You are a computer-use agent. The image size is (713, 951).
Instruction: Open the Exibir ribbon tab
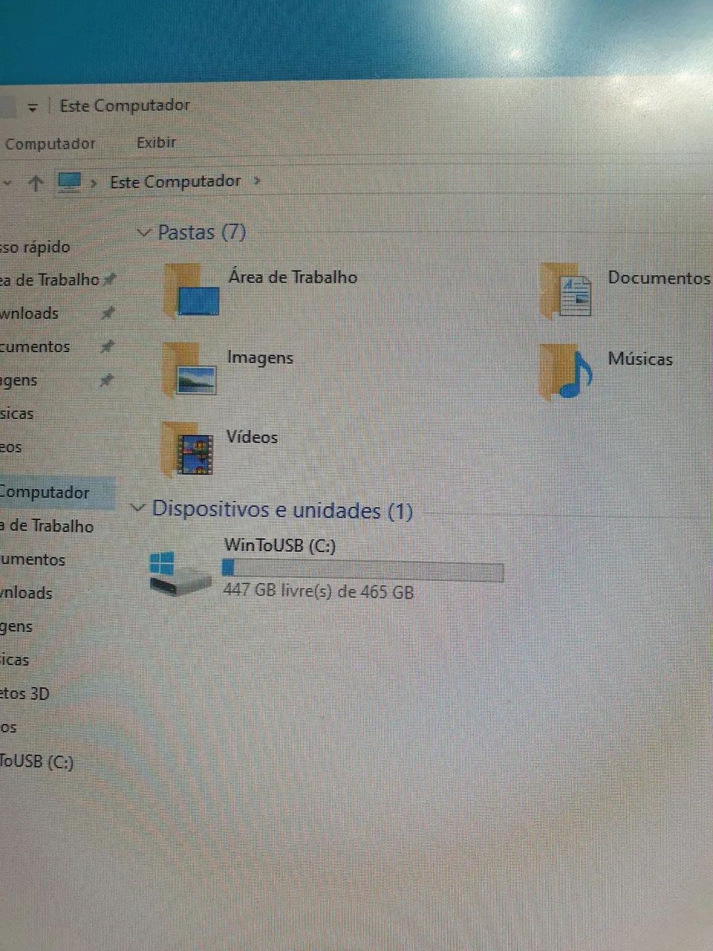coord(157,142)
